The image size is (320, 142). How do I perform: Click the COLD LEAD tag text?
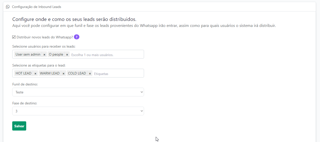click(77, 73)
